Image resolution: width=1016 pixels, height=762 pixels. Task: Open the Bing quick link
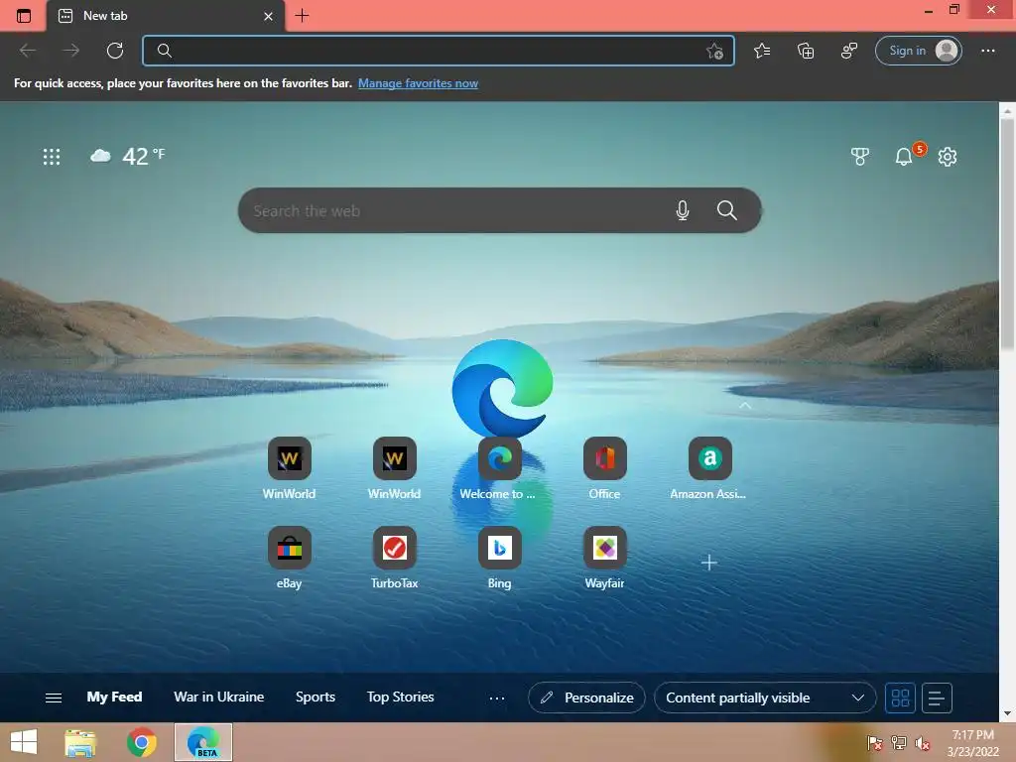tap(499, 558)
